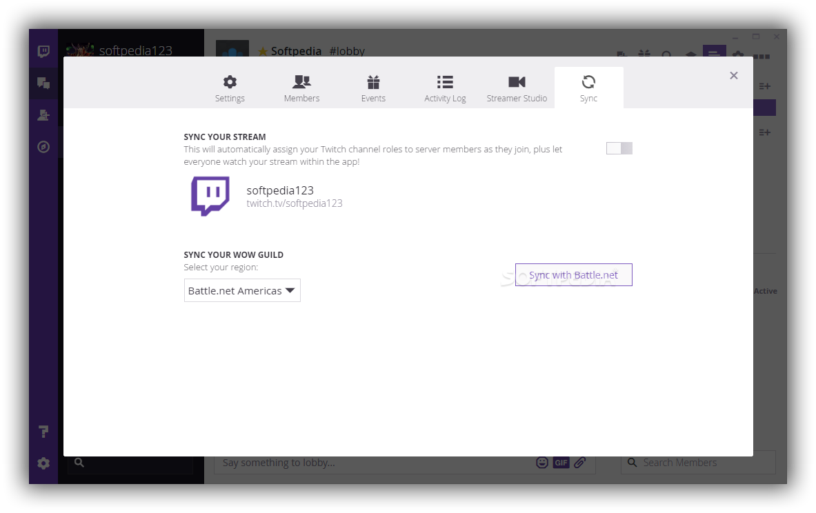Close the server settings dialog

[734, 75]
